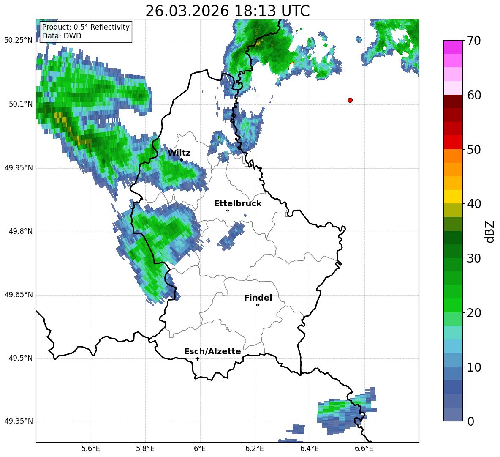Viewport: 500px width, 457px height.
Task: Pick the pale pink swatch just above 60 dBZ
Action: [453, 88]
